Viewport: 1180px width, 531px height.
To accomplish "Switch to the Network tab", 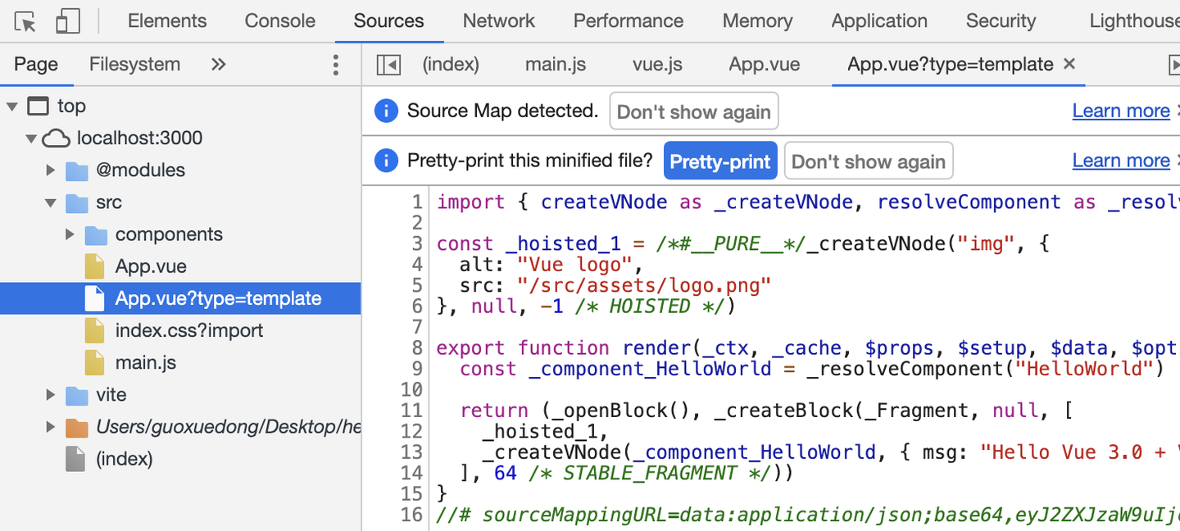I will (x=498, y=21).
